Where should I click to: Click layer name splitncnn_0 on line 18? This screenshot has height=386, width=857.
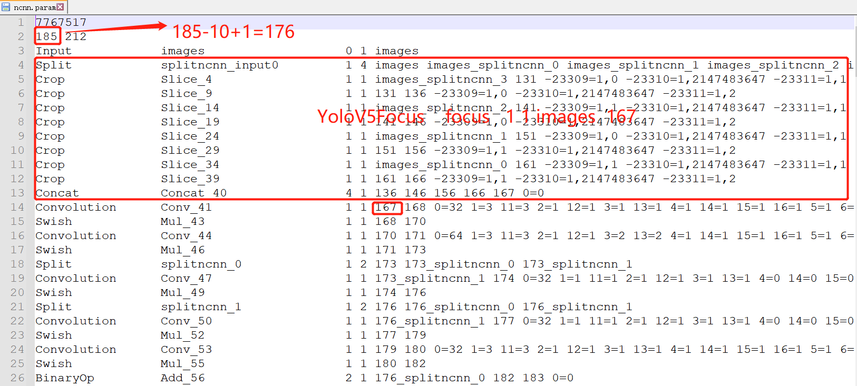(201, 264)
